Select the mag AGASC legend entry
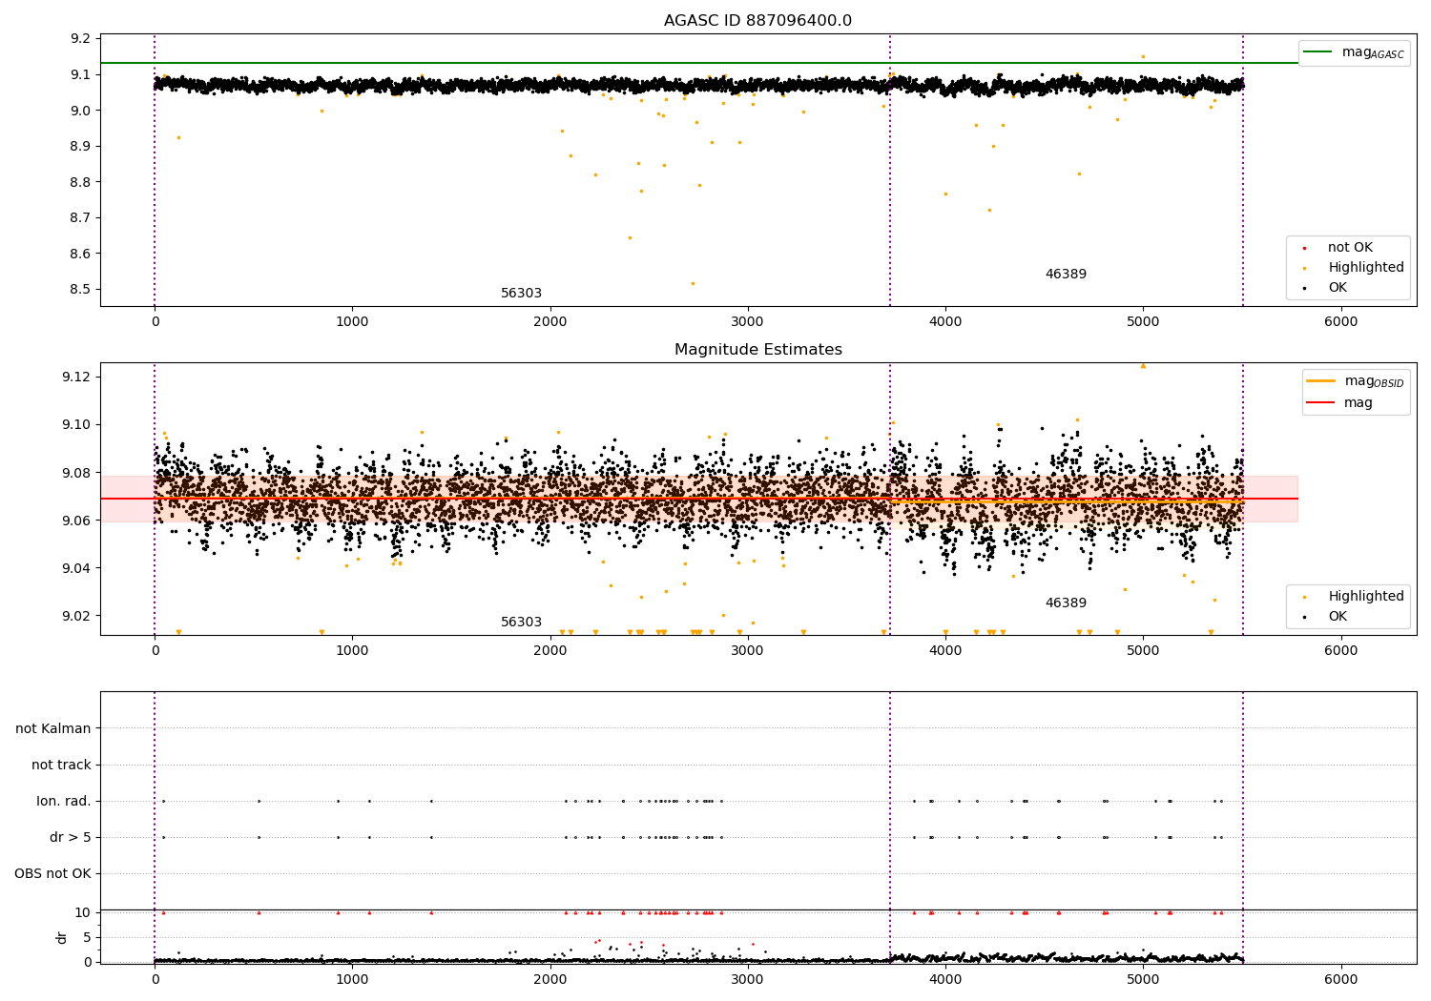The image size is (1431, 1001). 1354,52
